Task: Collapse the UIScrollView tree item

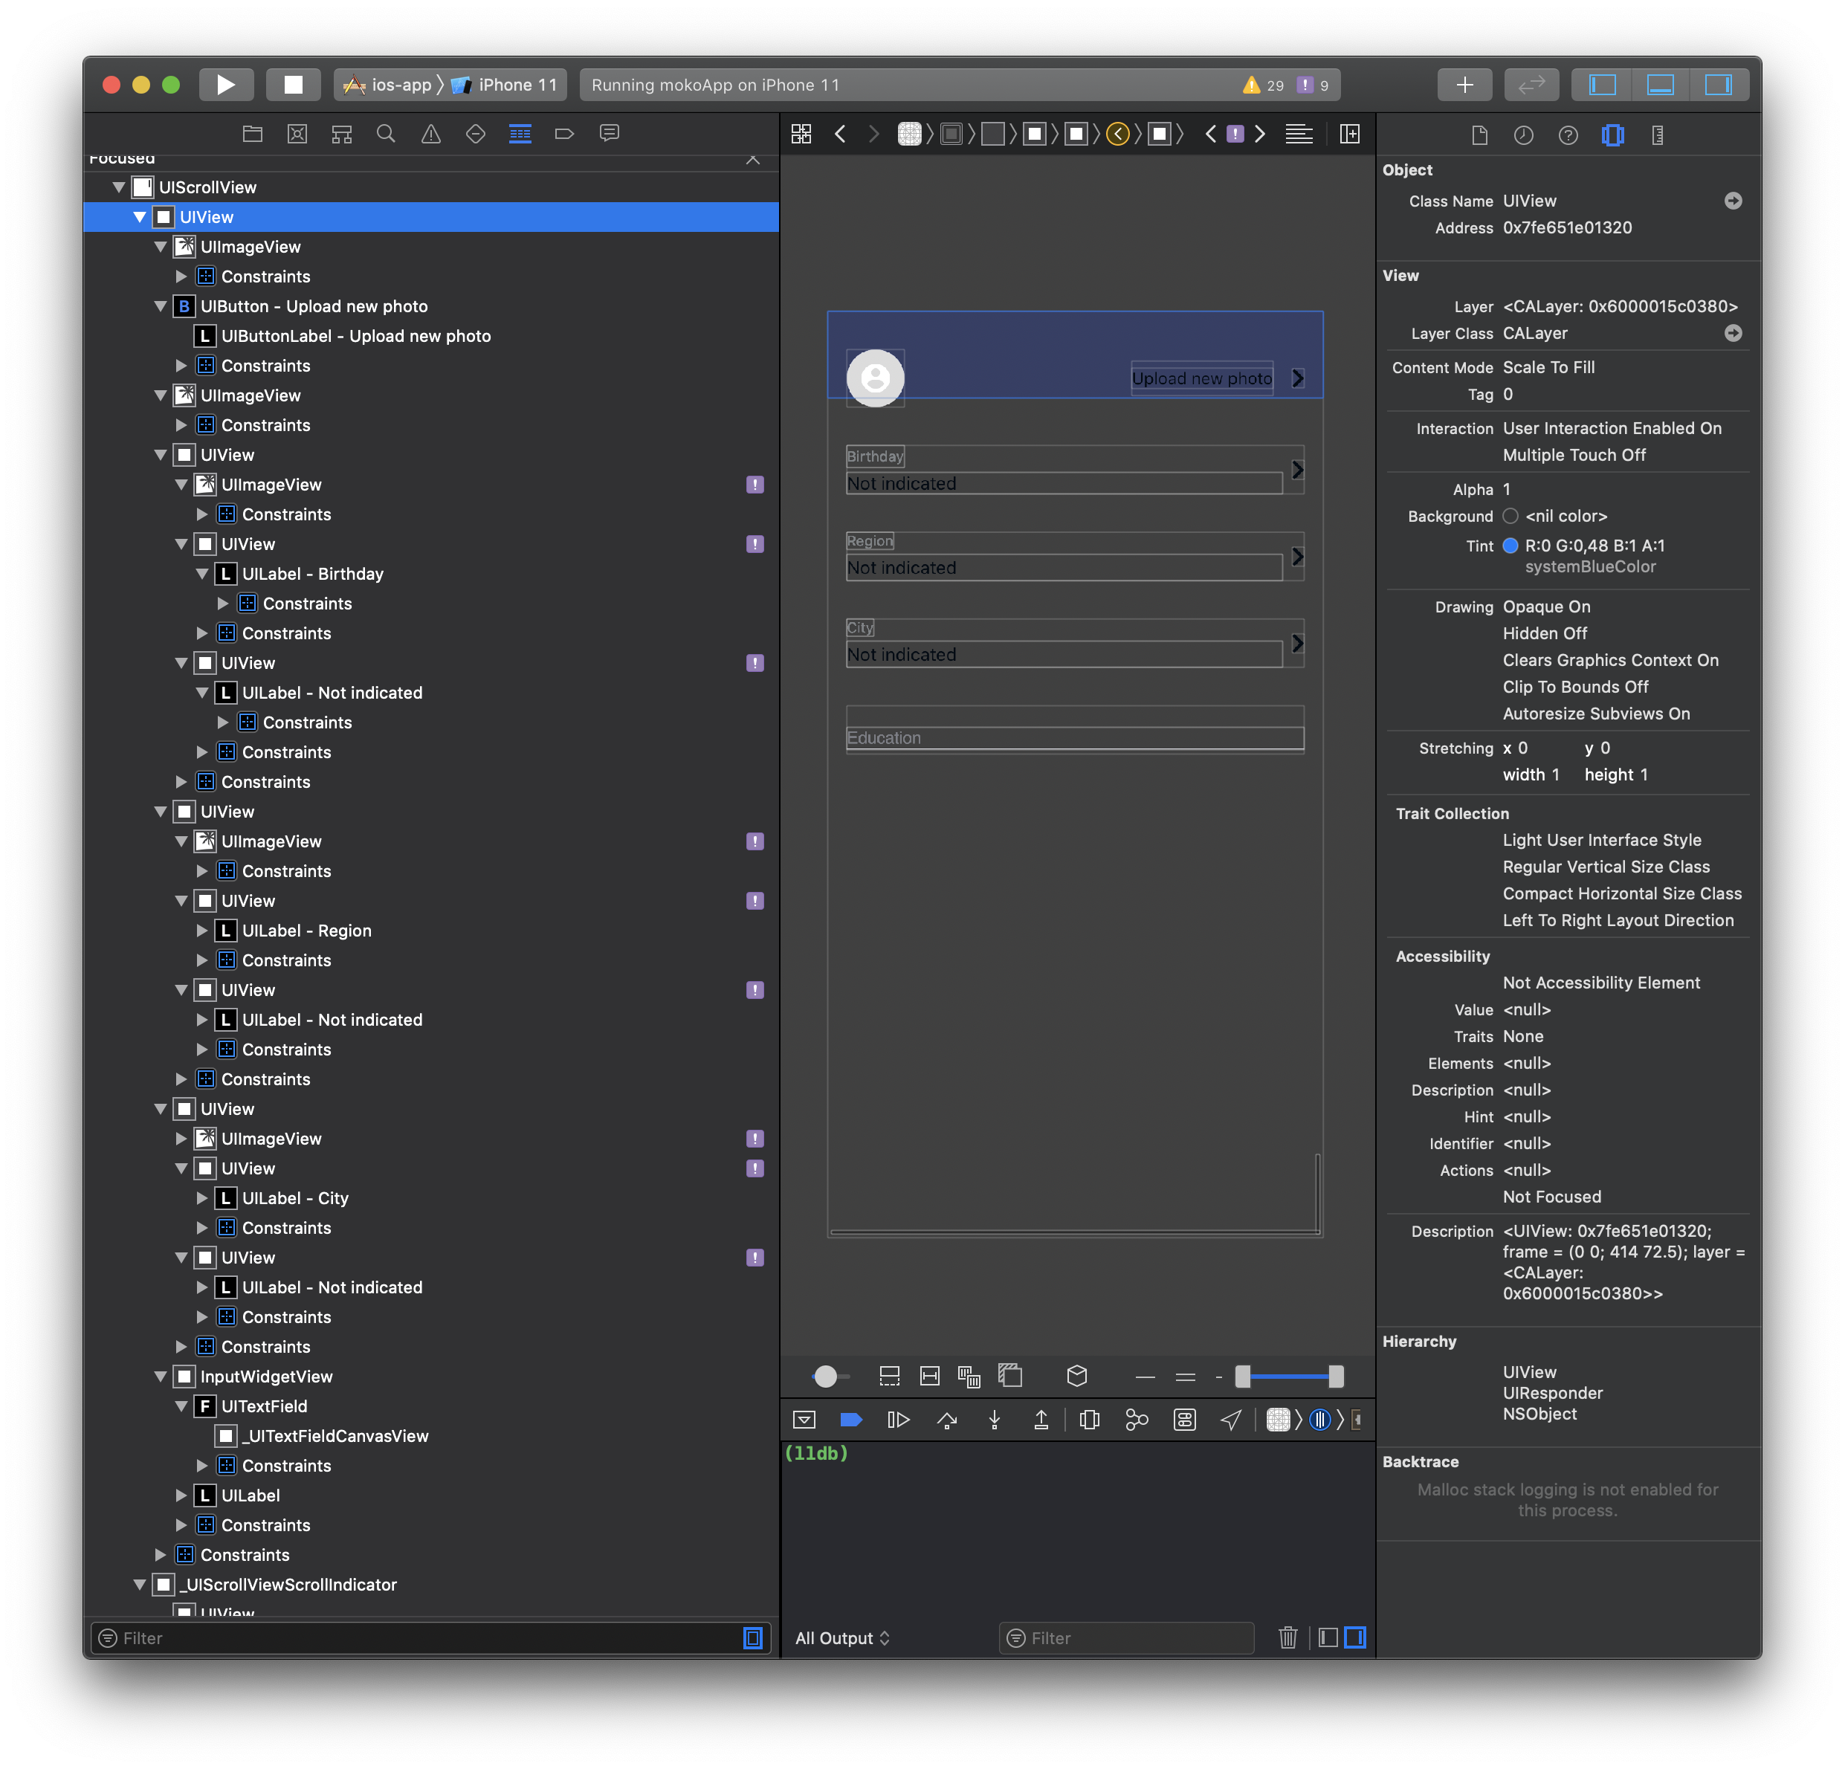Action: click(119, 187)
